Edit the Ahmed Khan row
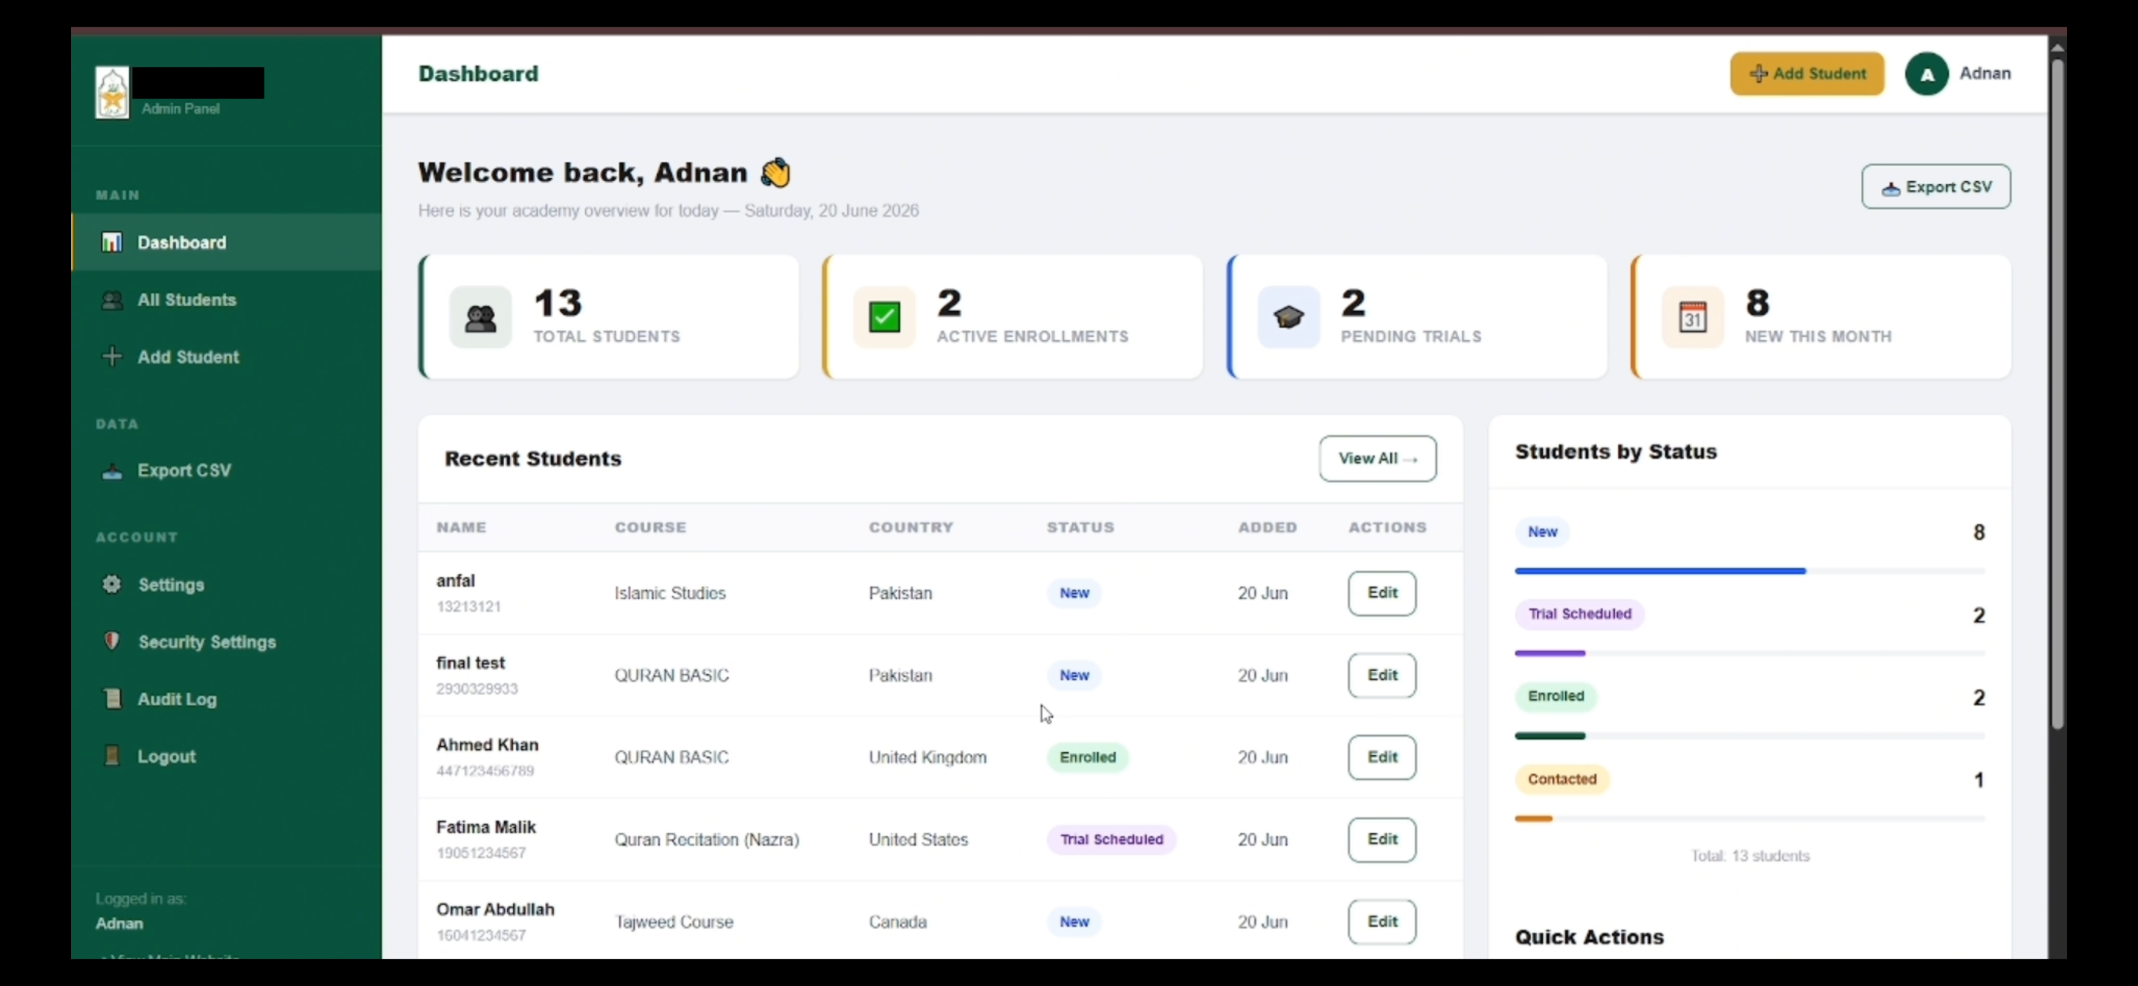 (1382, 757)
